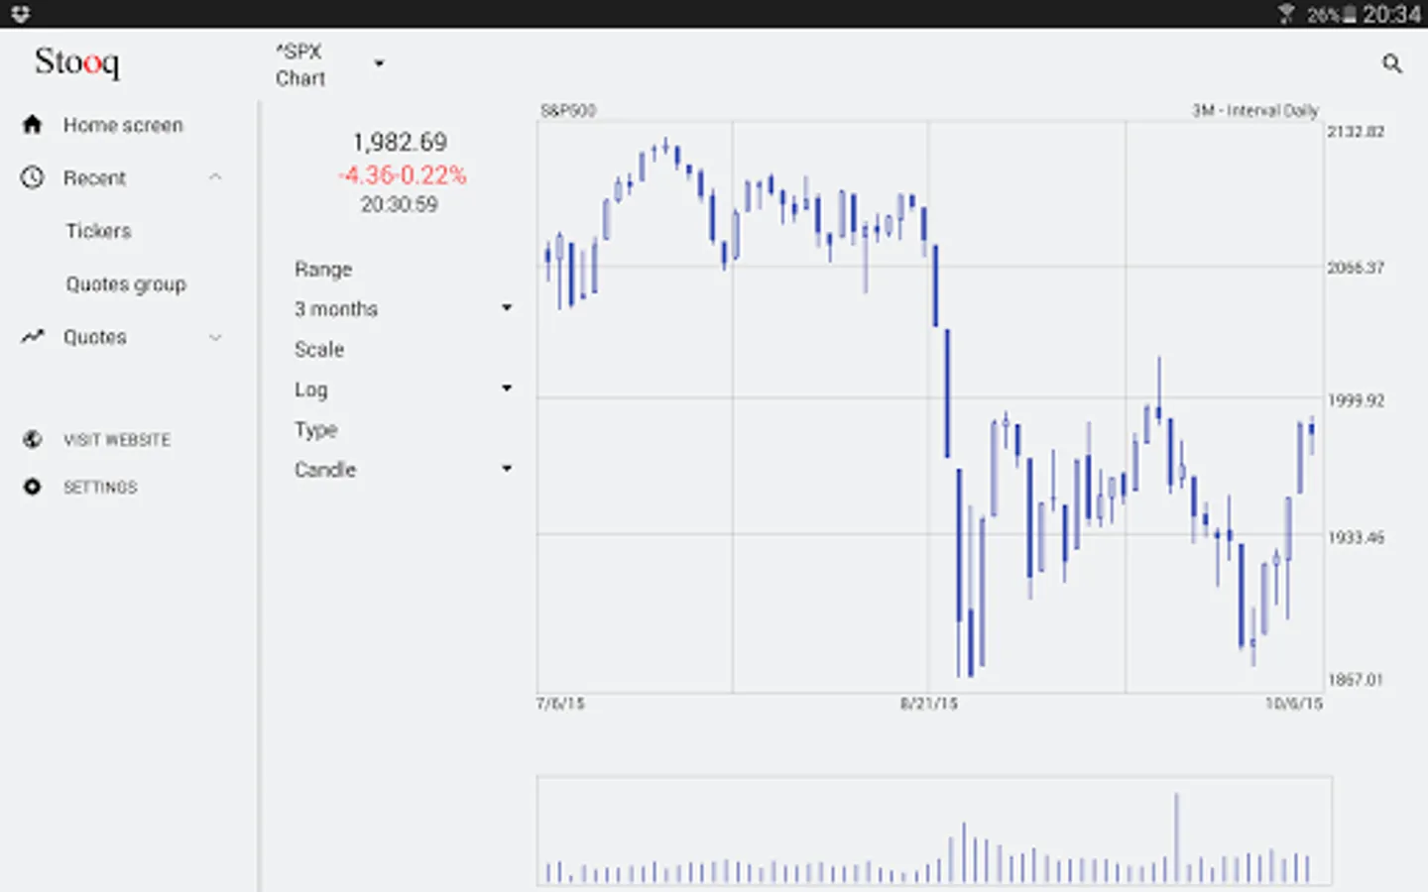Open the Log scale dropdown
This screenshot has height=892, width=1428.
(507, 389)
